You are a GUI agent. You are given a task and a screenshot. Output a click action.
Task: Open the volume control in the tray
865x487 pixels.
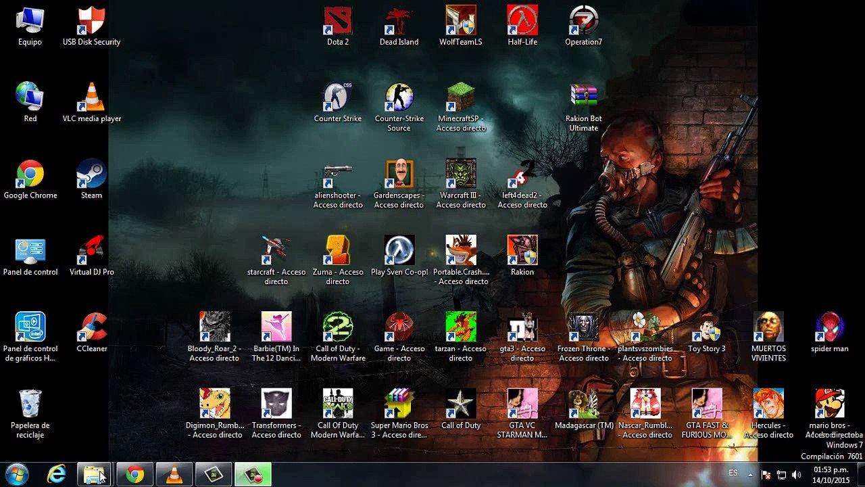(x=796, y=475)
